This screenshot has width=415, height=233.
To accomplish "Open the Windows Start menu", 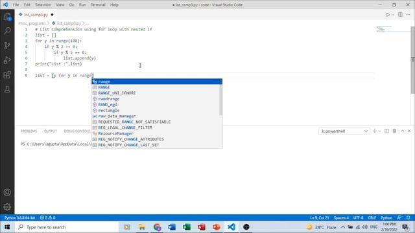I will click(7, 227).
